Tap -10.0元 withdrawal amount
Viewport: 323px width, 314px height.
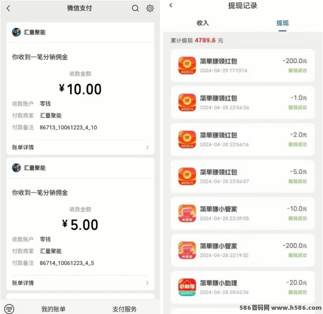pyautogui.click(x=297, y=209)
